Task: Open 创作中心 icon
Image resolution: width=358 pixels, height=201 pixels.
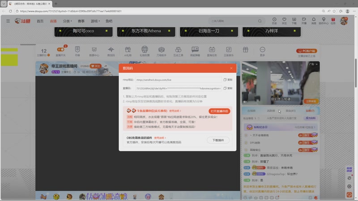Action: [x=324, y=21]
